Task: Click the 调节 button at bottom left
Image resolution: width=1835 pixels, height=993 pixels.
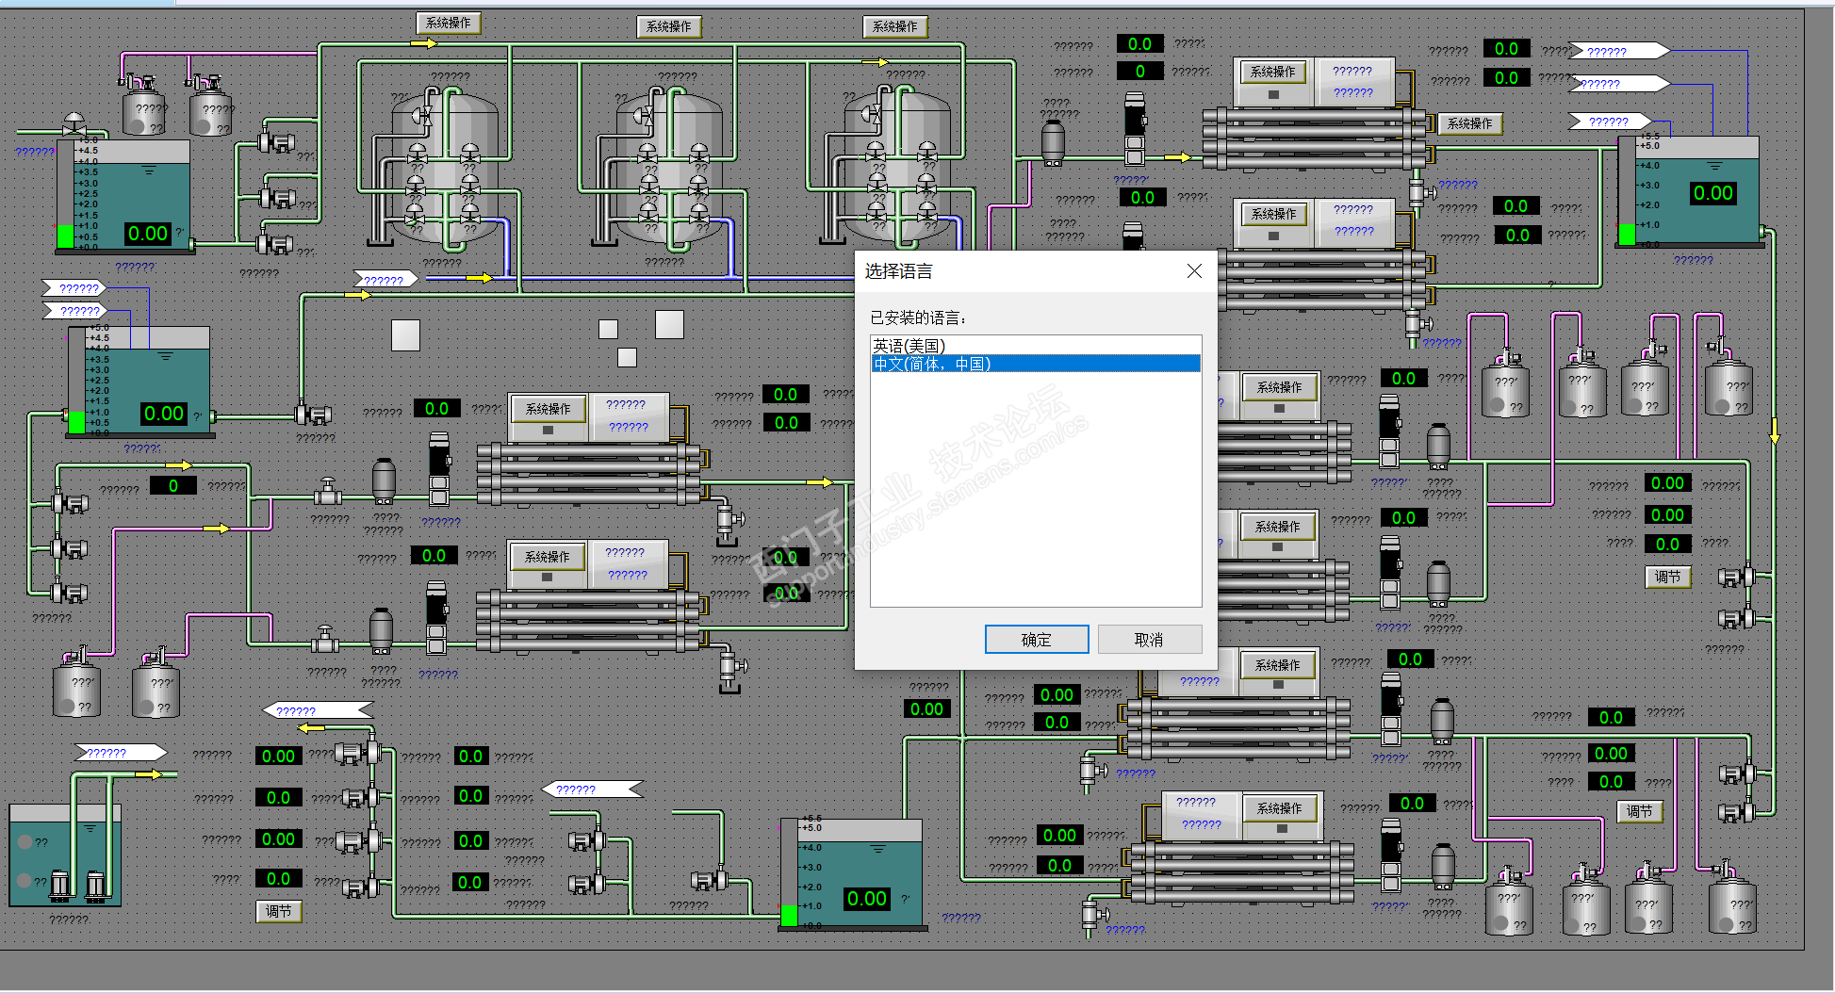Action: (x=278, y=911)
